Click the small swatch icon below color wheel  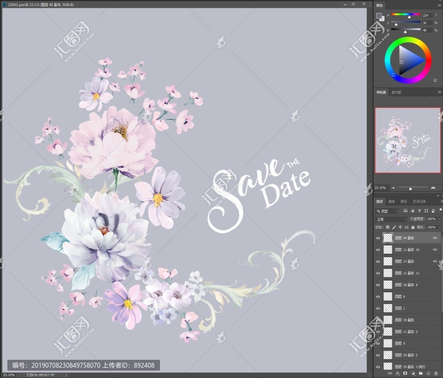(436, 80)
